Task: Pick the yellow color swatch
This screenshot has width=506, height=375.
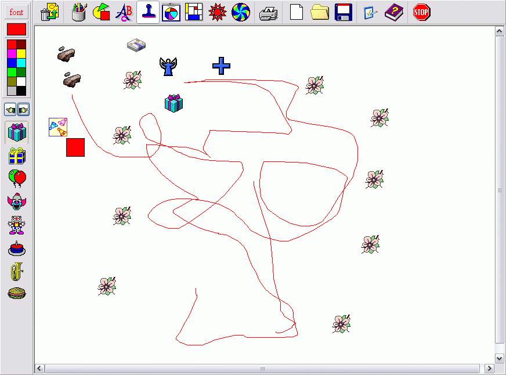Action: tap(21, 53)
